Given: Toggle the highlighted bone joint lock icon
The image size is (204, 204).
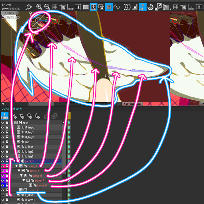Looking at the screenshot, I should tap(142, 7).
